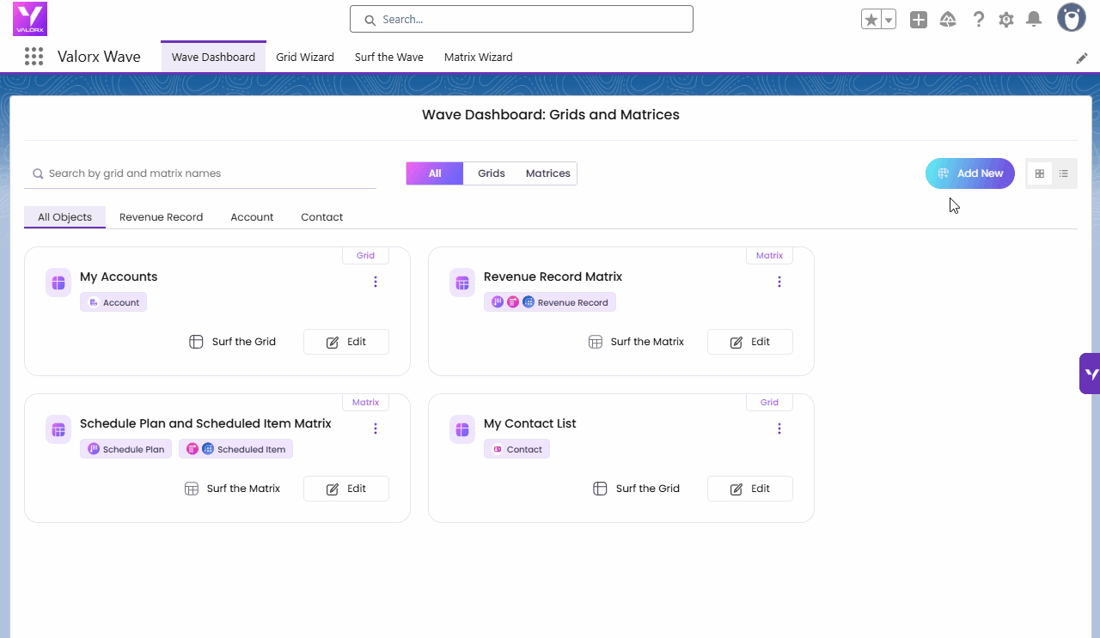Filter to show Matrices only

[547, 173]
